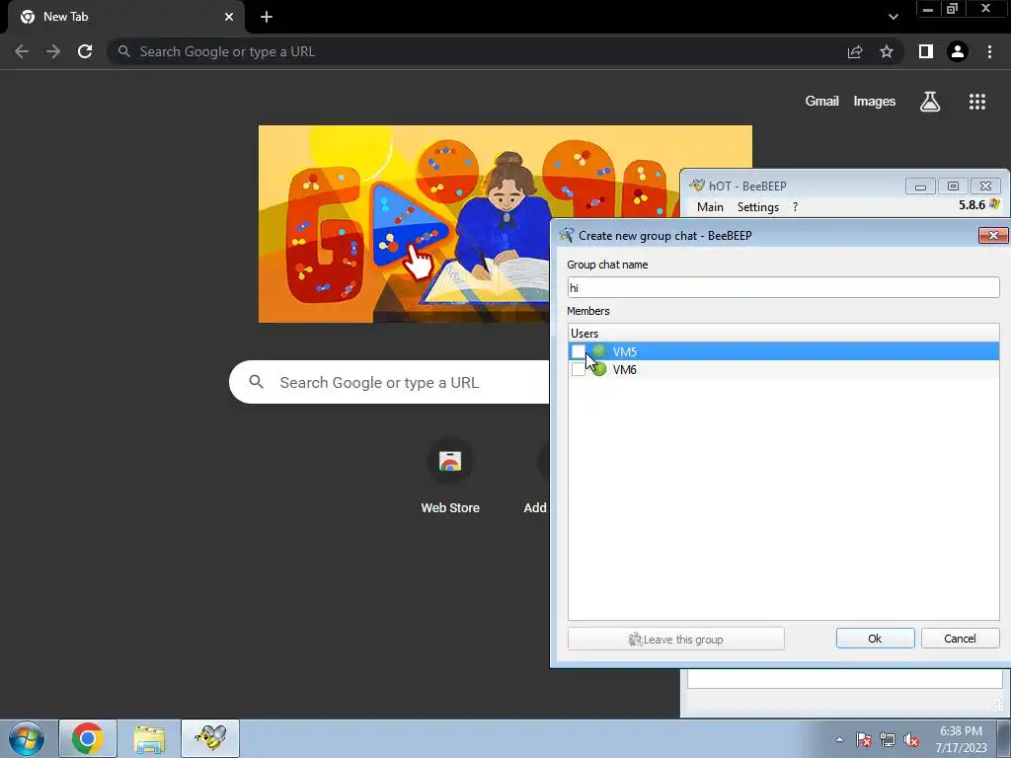
Task: Open the Google Images link
Action: point(875,102)
